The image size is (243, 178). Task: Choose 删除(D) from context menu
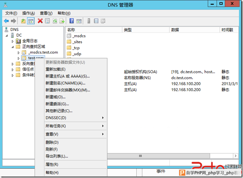pos(75,142)
